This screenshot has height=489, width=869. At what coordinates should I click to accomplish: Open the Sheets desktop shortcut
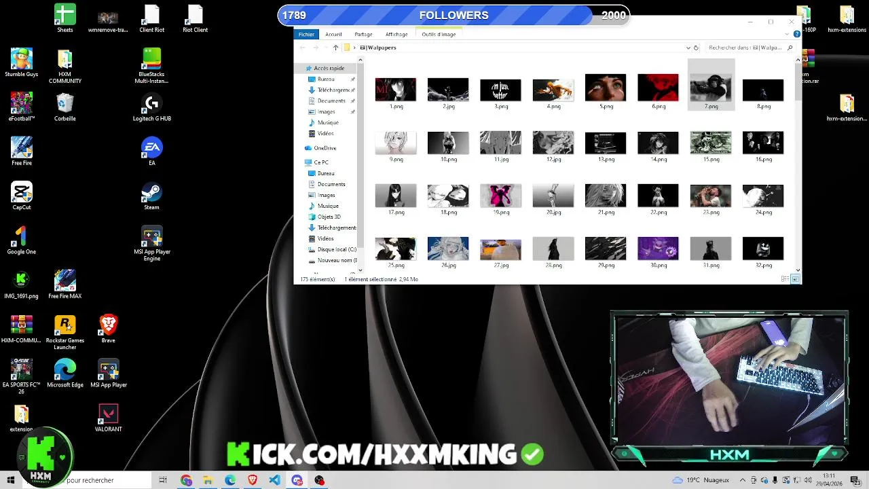pyautogui.click(x=65, y=18)
